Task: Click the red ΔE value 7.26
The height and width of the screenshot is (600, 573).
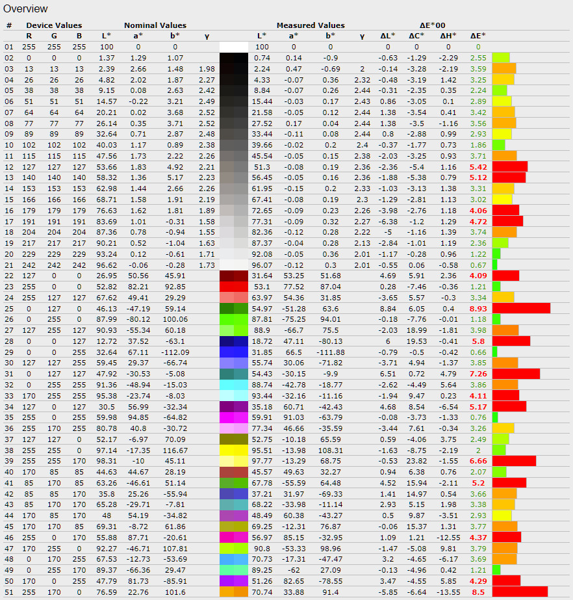Action: (478, 374)
